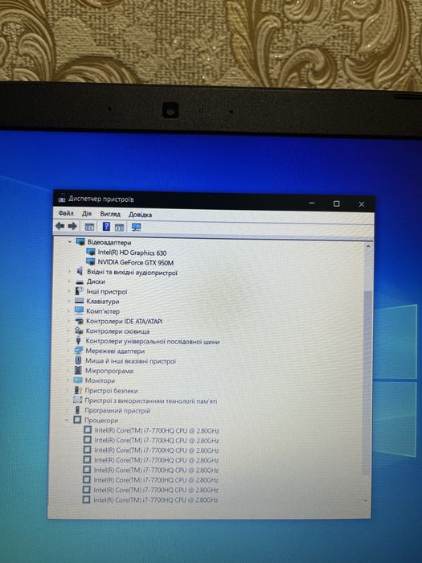Select NVIDIA GeForce GTX 950M entry

pos(136,262)
